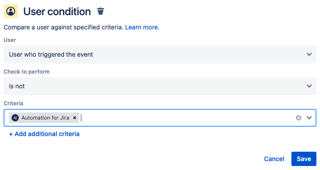
Task: Click the 'Criteria' field label
Action: point(13,104)
